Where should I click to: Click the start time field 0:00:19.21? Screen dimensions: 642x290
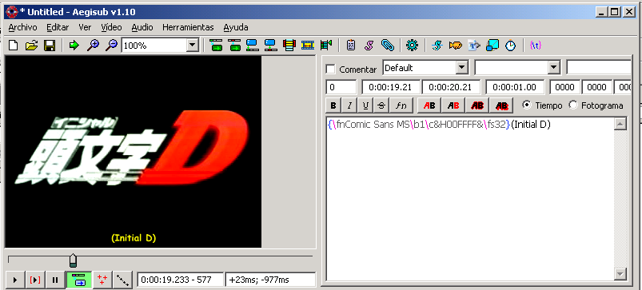391,87
